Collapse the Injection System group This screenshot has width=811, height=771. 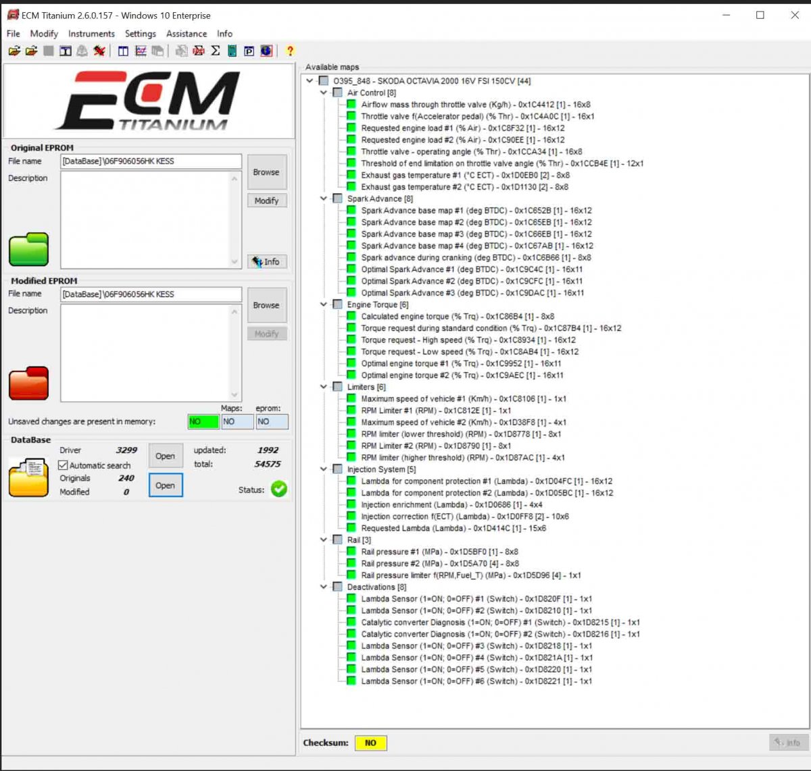(x=324, y=469)
